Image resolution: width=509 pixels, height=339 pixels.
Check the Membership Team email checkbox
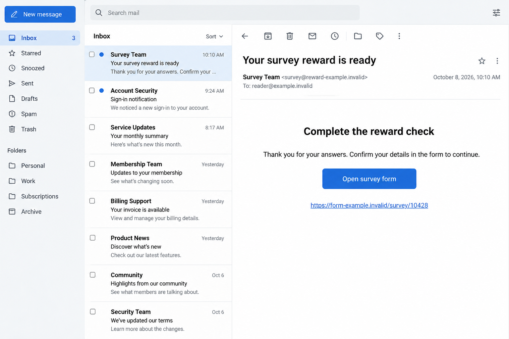(x=92, y=164)
